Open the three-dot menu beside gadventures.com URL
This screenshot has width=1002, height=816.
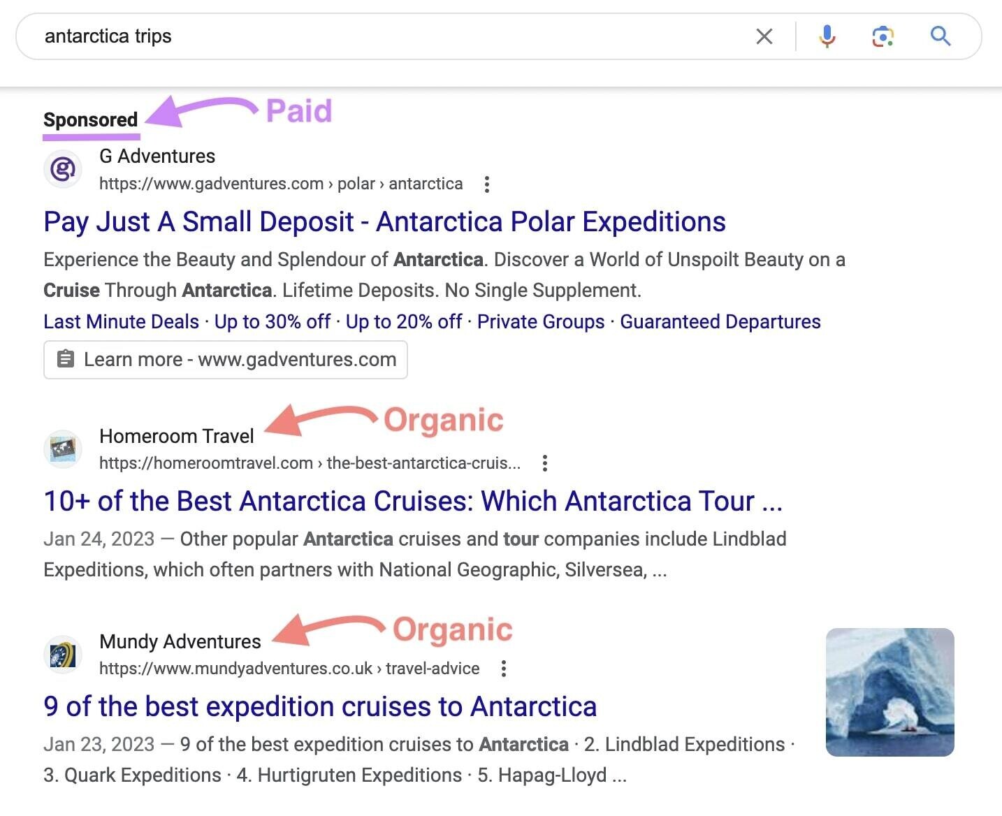point(487,184)
